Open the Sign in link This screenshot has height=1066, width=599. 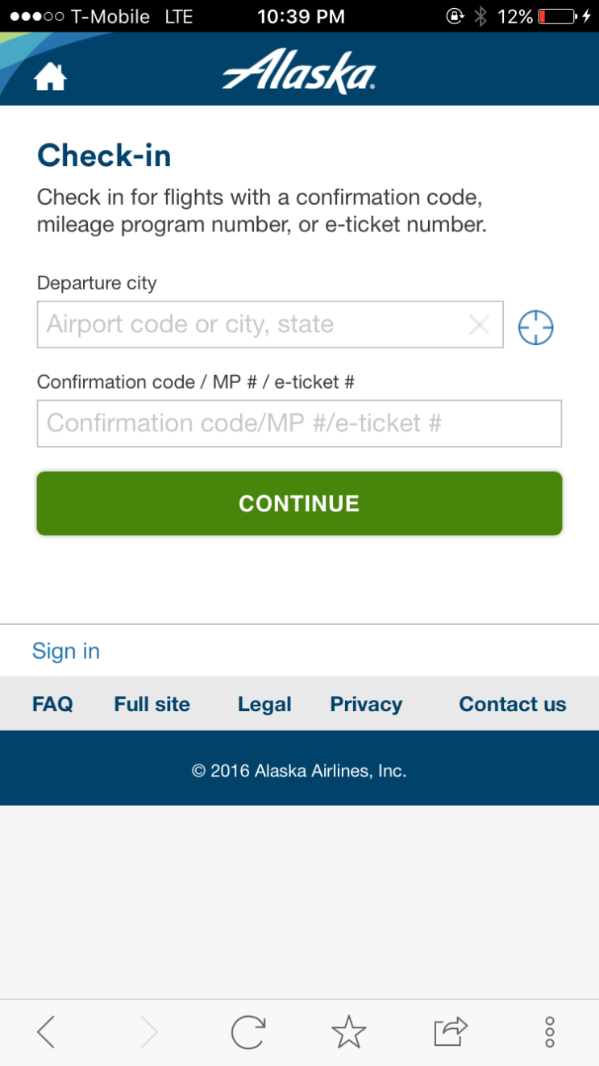[66, 651]
